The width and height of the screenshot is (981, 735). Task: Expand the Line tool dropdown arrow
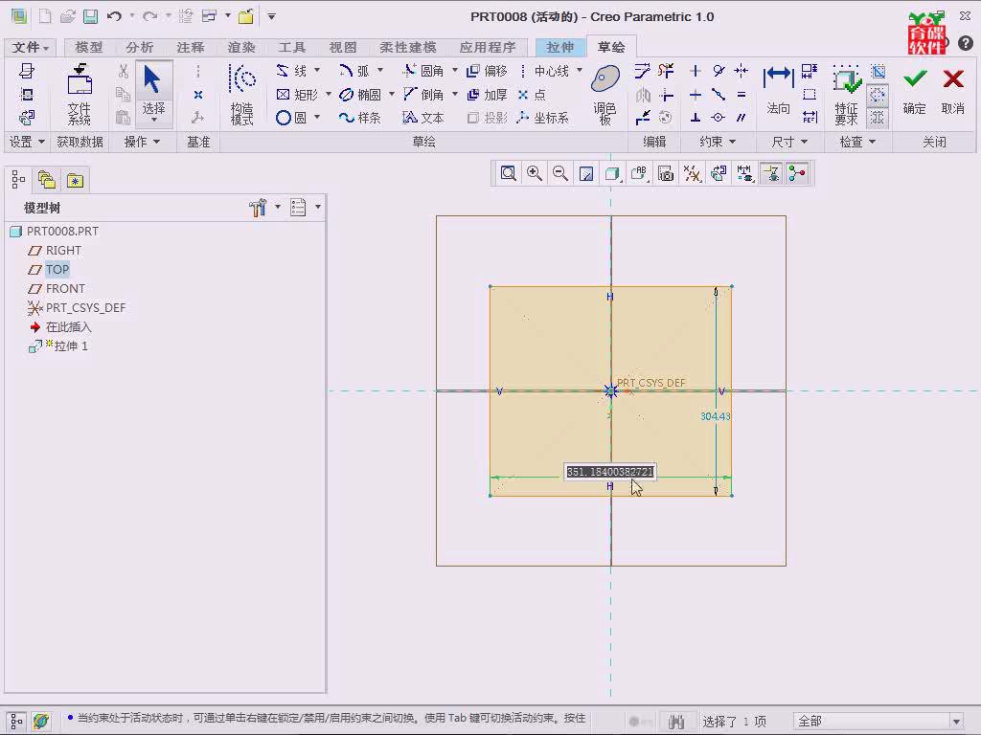[316, 70]
